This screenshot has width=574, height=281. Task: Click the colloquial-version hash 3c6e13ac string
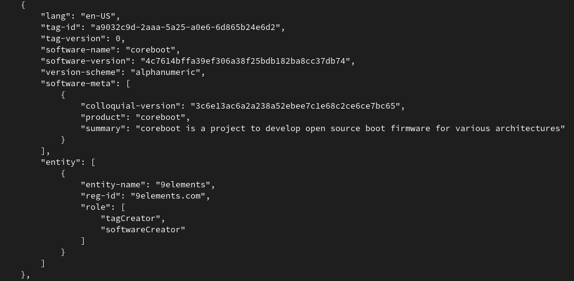296,106
